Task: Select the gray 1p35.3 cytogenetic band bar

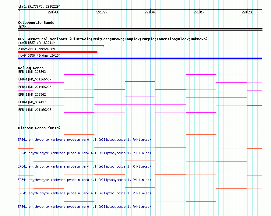Action: click(140, 30)
